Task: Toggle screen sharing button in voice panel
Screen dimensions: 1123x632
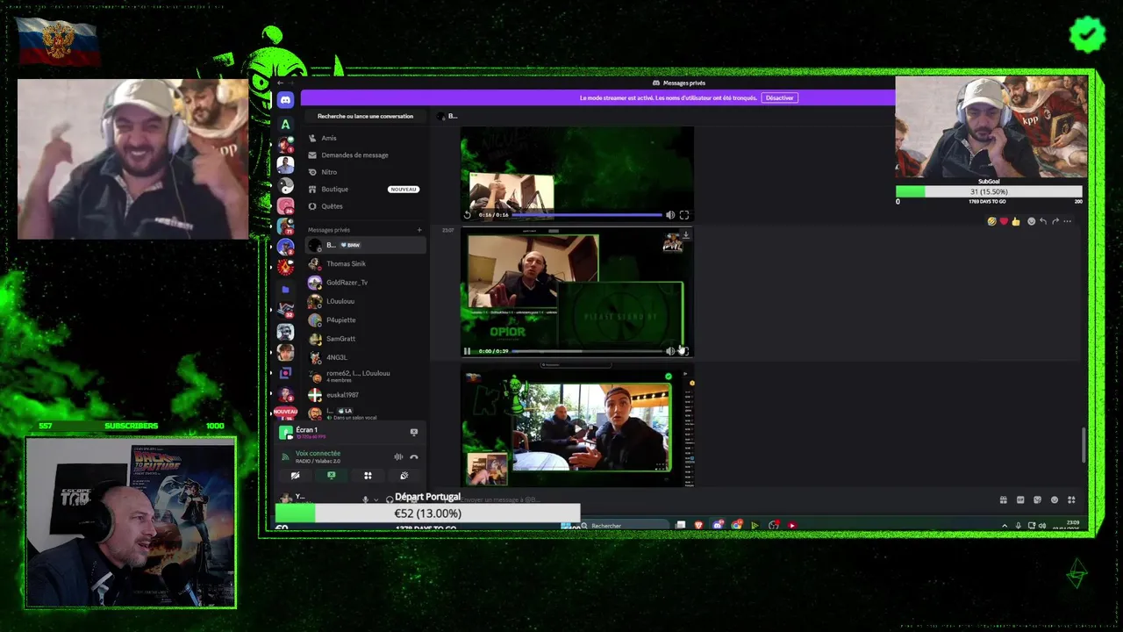Action: click(x=331, y=475)
